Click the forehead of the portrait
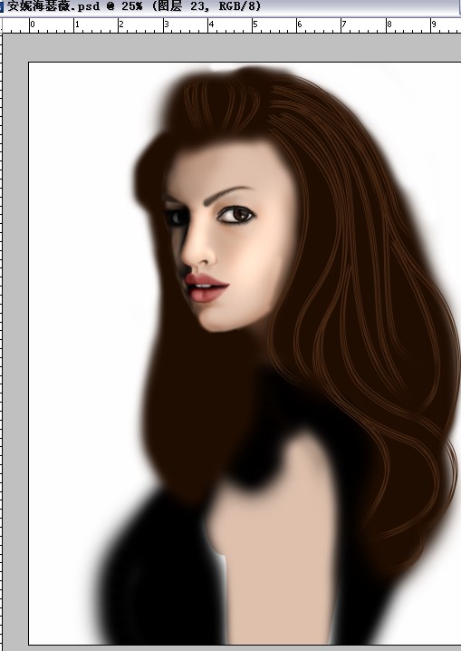461x651 pixels. point(224,164)
